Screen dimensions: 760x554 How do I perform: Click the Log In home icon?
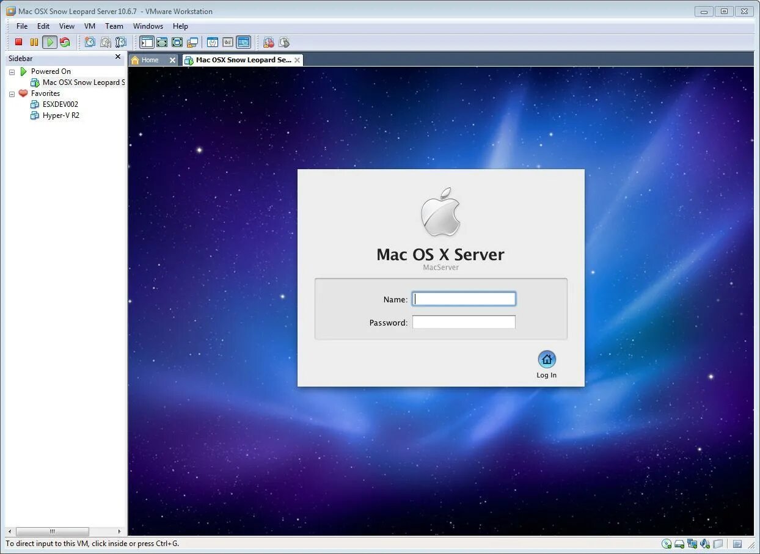[547, 359]
